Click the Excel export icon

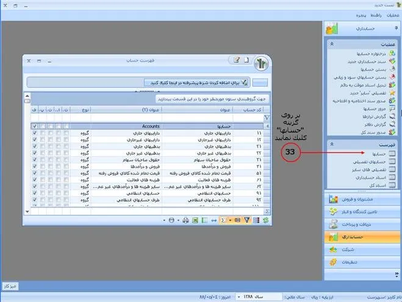pyautogui.click(x=195, y=220)
